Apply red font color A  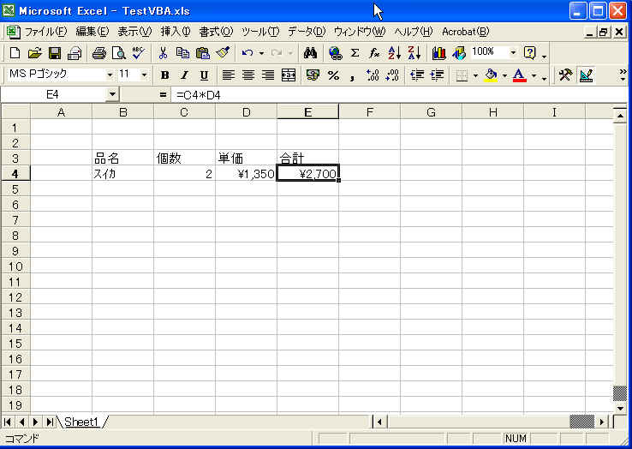click(x=520, y=75)
